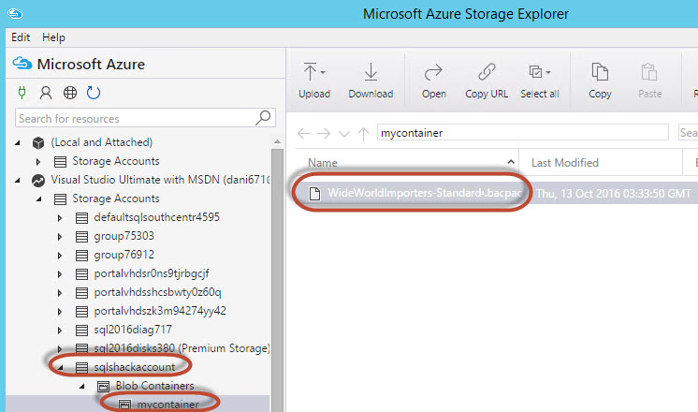Click the plug connect icon
The height and width of the screenshot is (412, 698).
(22, 93)
